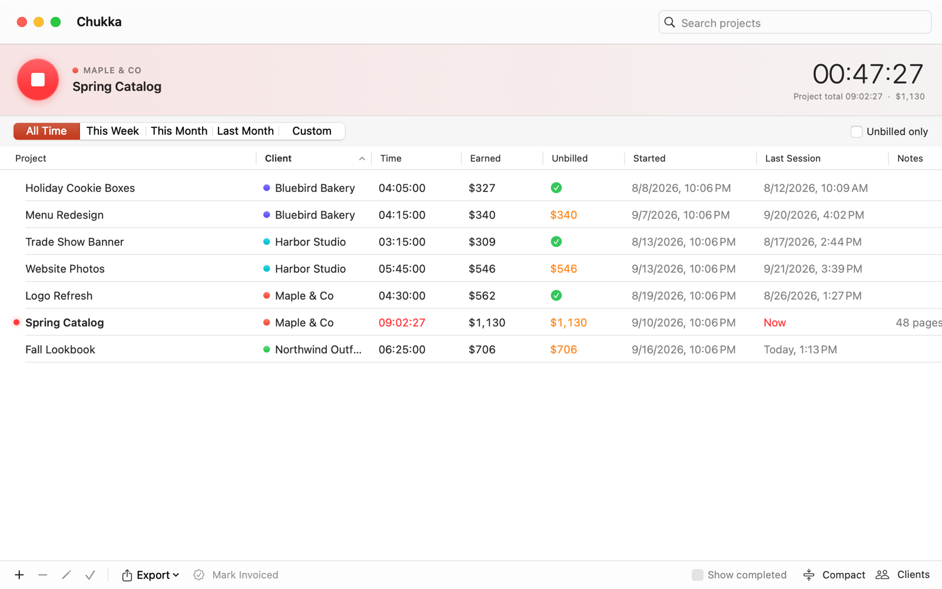Select the Holiday Cookie Boxes project row
Viewport: 942px width, 589px height.
coord(471,188)
